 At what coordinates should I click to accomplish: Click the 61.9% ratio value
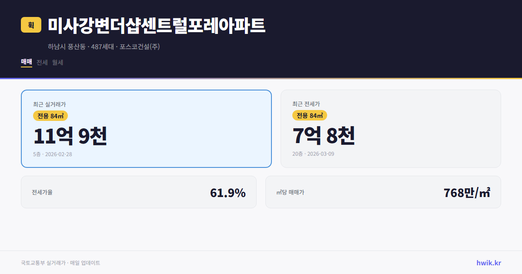coord(228,192)
